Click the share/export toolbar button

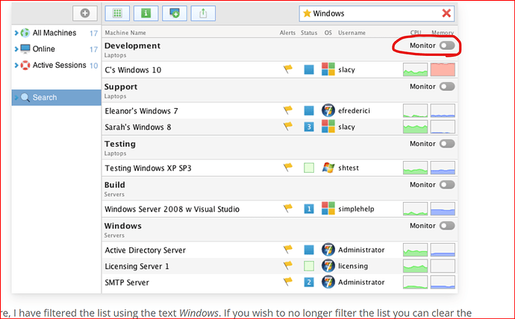(x=203, y=13)
